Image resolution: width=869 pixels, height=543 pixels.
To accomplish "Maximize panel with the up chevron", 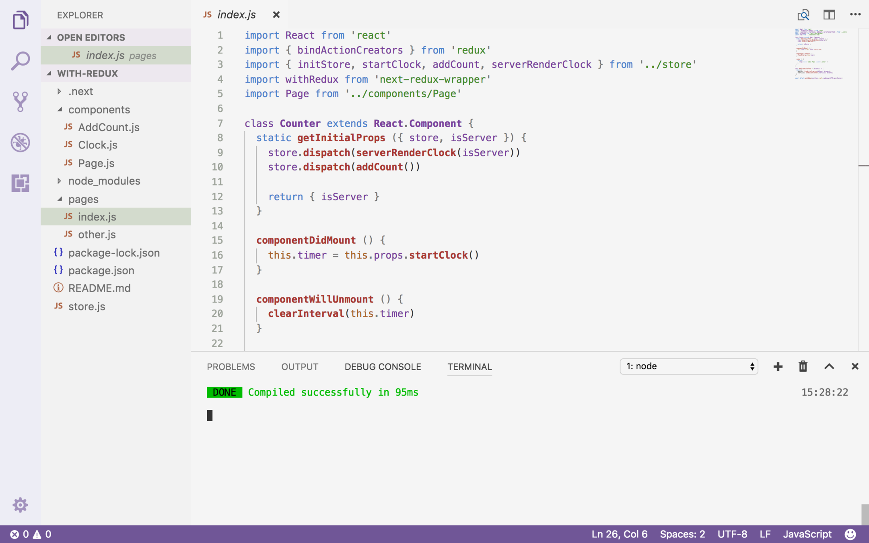I will (829, 366).
